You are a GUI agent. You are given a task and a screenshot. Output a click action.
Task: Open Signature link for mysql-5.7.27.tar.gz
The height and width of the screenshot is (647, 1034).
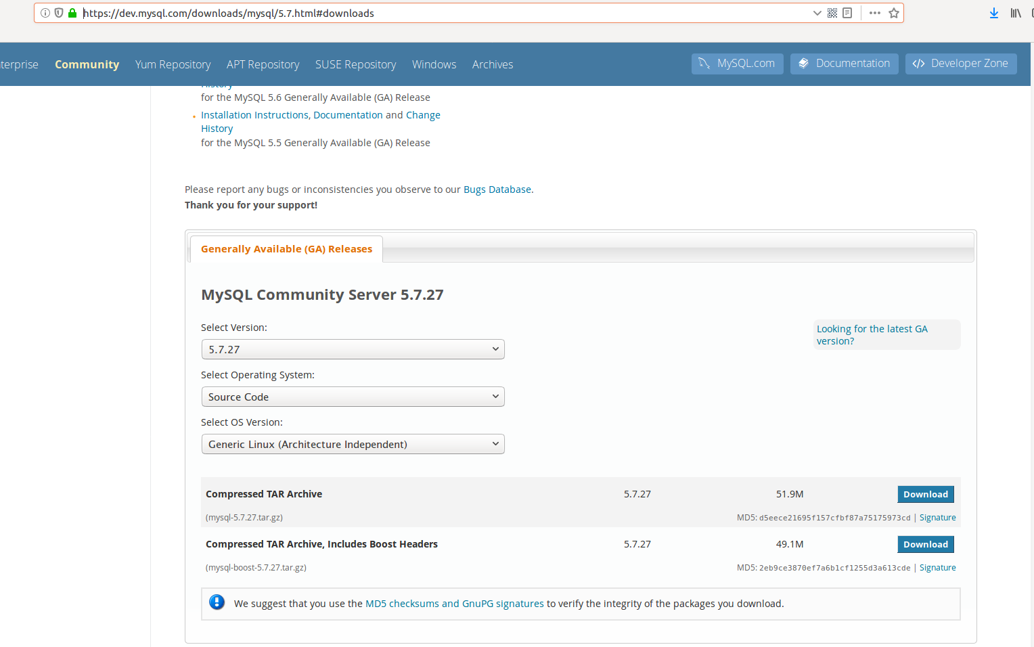(x=937, y=518)
